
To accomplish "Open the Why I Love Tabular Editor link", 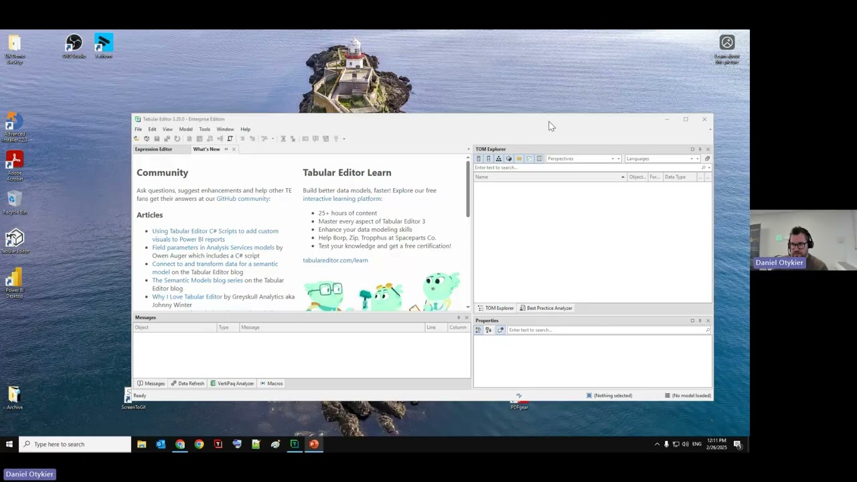I will click(187, 297).
